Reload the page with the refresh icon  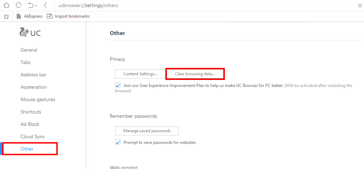(18, 5)
